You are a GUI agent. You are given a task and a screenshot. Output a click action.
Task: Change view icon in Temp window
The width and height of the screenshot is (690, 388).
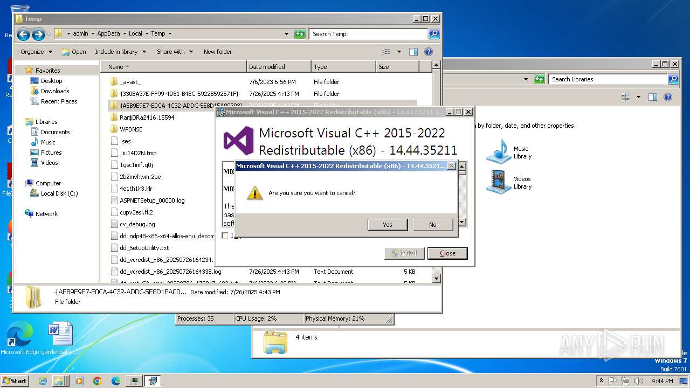tap(386, 52)
